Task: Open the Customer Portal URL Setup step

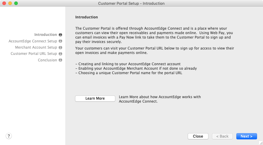Action: tap(34, 54)
